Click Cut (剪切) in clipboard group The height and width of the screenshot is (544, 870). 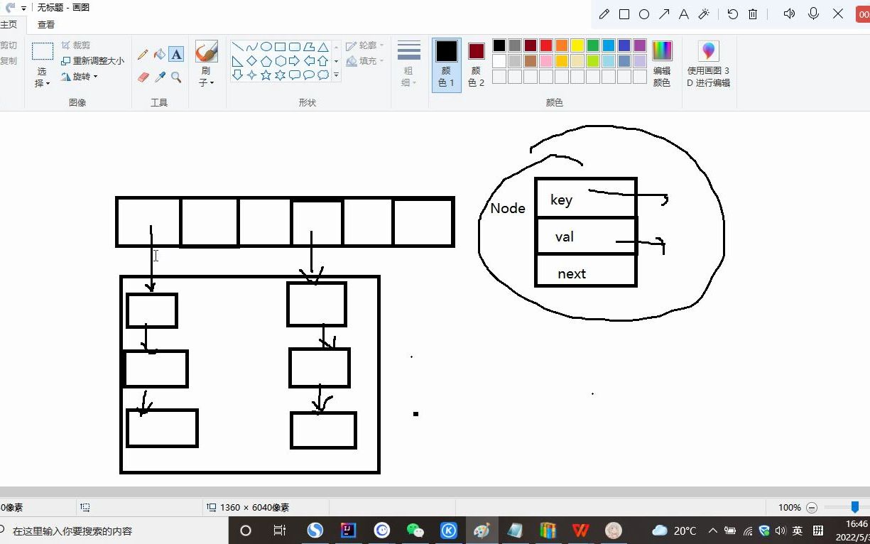pyautogui.click(x=9, y=45)
